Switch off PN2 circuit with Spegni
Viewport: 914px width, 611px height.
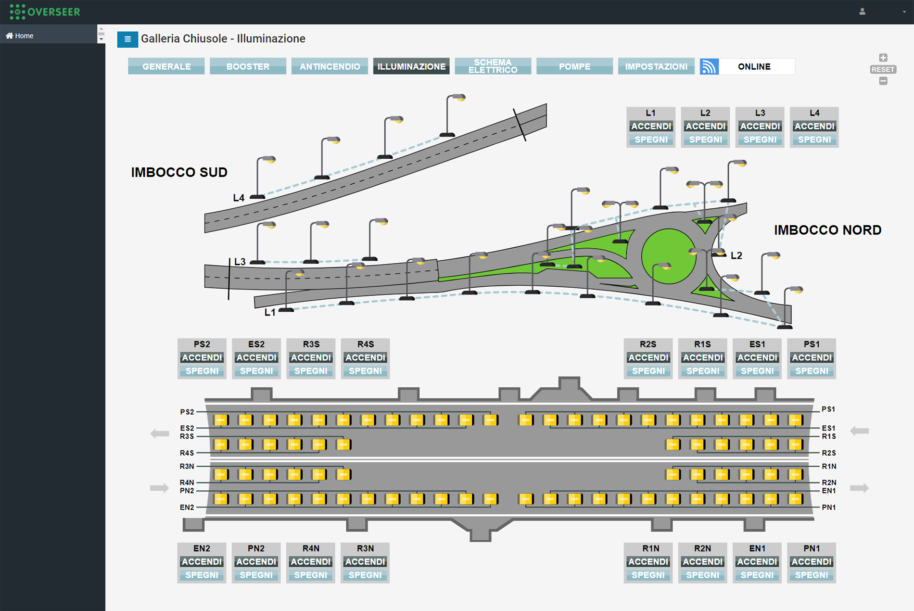pyautogui.click(x=256, y=575)
